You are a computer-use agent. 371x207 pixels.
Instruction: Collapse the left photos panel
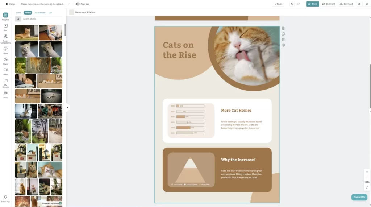tap(68, 108)
